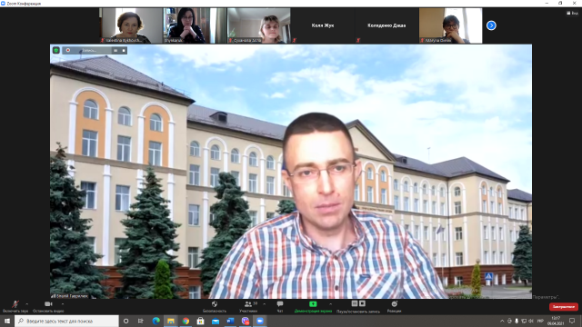This screenshot has width=582, height=327.
Task: Show hidden system tray icons
Action: pyautogui.click(x=502, y=321)
